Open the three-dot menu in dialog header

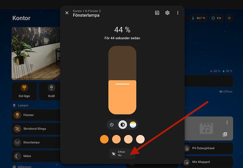(x=177, y=13)
